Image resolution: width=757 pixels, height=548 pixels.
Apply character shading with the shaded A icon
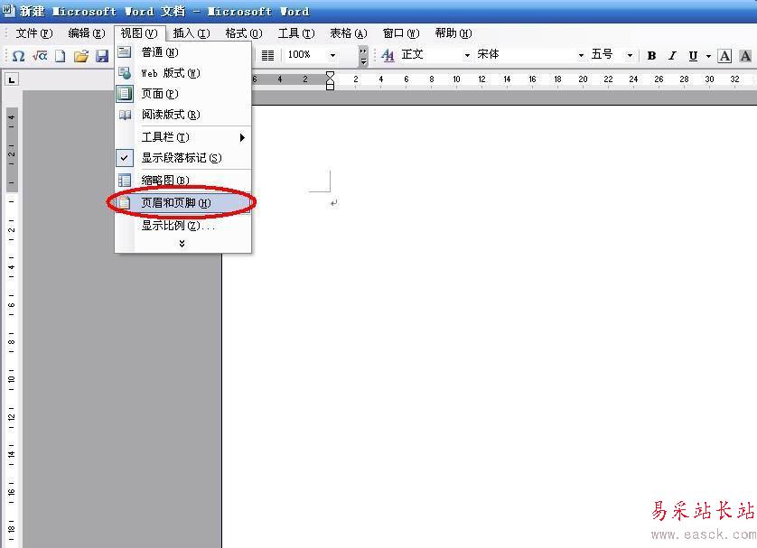point(745,56)
